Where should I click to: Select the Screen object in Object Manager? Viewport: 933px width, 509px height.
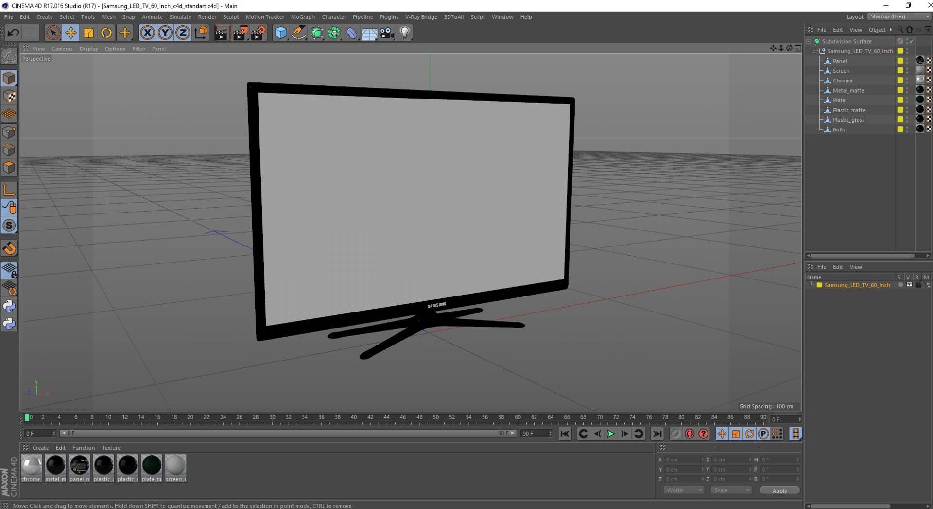841,71
